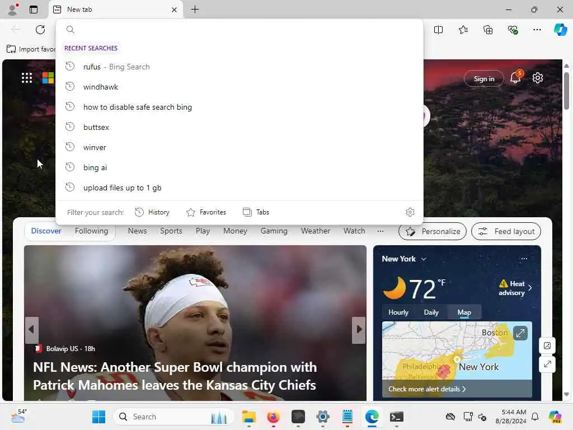Select recent search 'rufus'
This screenshot has width=573, height=430.
(239, 67)
